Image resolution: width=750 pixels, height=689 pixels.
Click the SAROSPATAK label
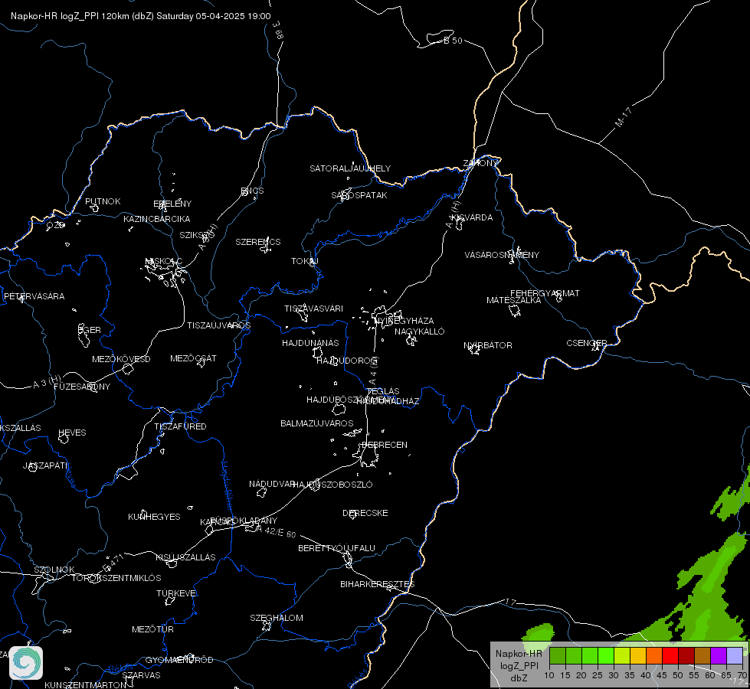click(x=359, y=195)
